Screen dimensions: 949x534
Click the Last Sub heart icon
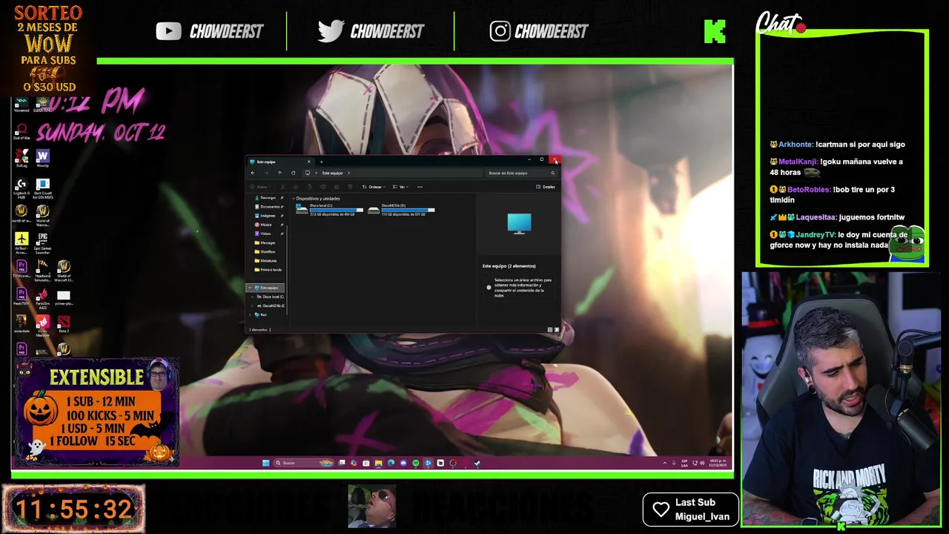click(x=661, y=510)
